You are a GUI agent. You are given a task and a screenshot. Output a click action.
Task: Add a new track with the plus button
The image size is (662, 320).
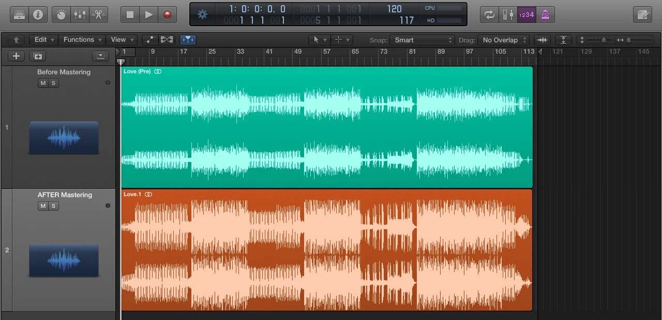click(x=16, y=56)
